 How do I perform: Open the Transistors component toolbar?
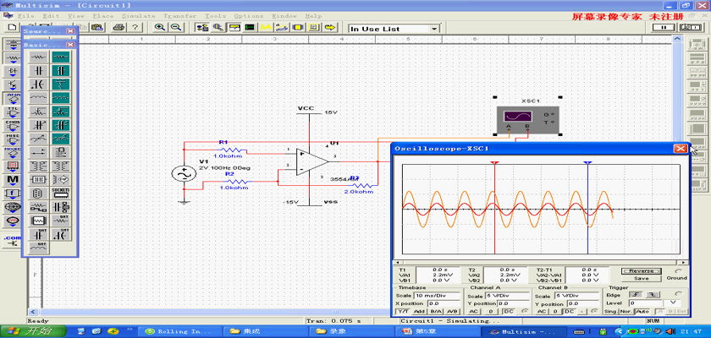tap(12, 85)
